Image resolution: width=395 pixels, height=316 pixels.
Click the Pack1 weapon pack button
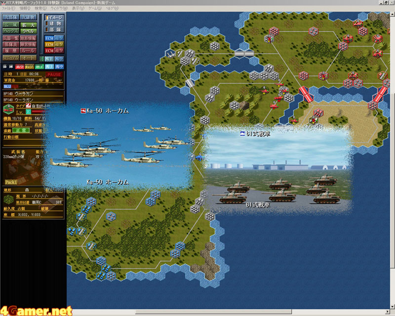click(11, 182)
